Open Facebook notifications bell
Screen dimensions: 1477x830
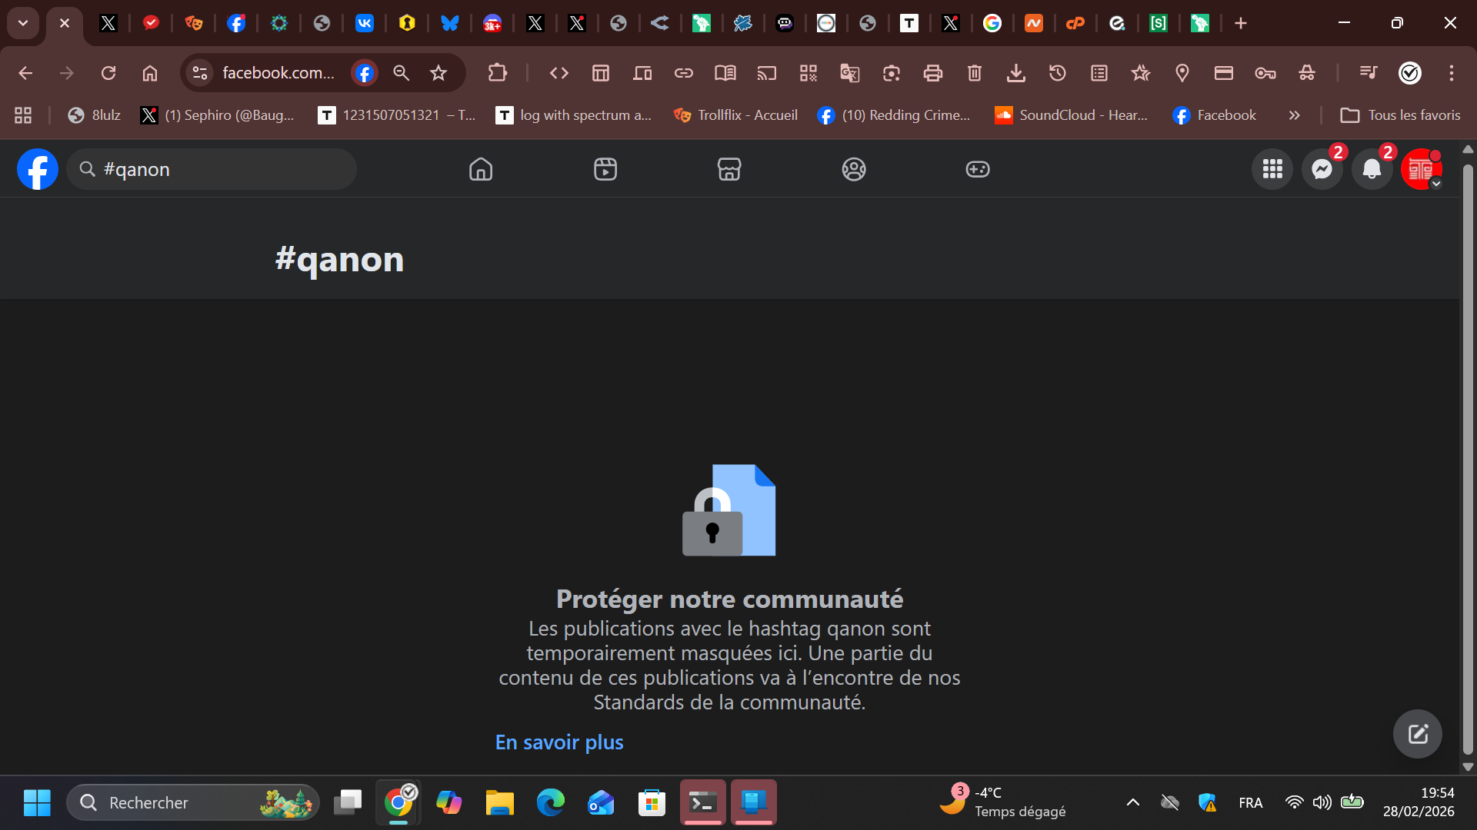[x=1372, y=169]
